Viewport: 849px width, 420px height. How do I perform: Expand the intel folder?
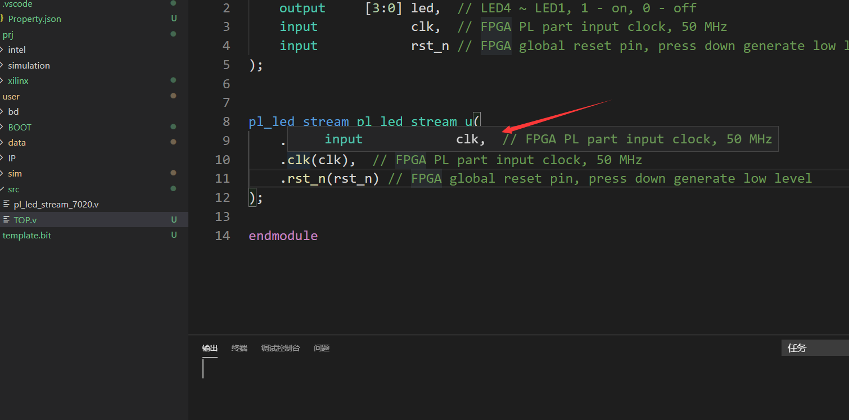(17, 49)
